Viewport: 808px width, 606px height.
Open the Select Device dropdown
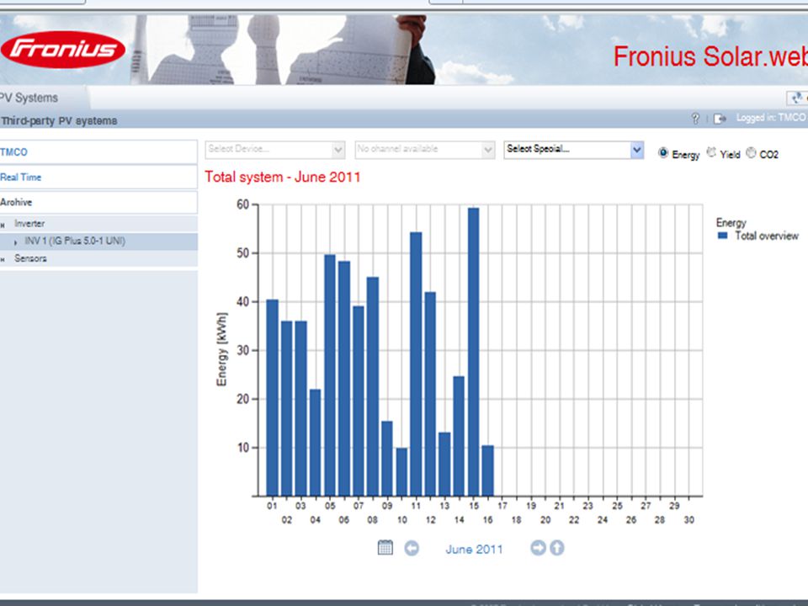(x=274, y=150)
